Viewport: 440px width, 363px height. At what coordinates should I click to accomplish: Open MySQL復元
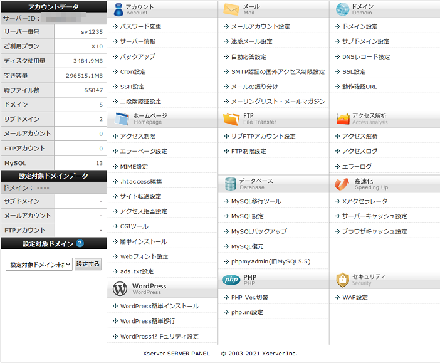pyautogui.click(x=247, y=246)
